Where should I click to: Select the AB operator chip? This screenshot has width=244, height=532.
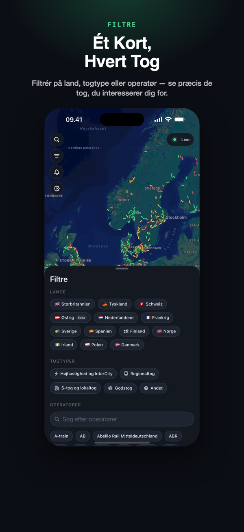(83, 436)
